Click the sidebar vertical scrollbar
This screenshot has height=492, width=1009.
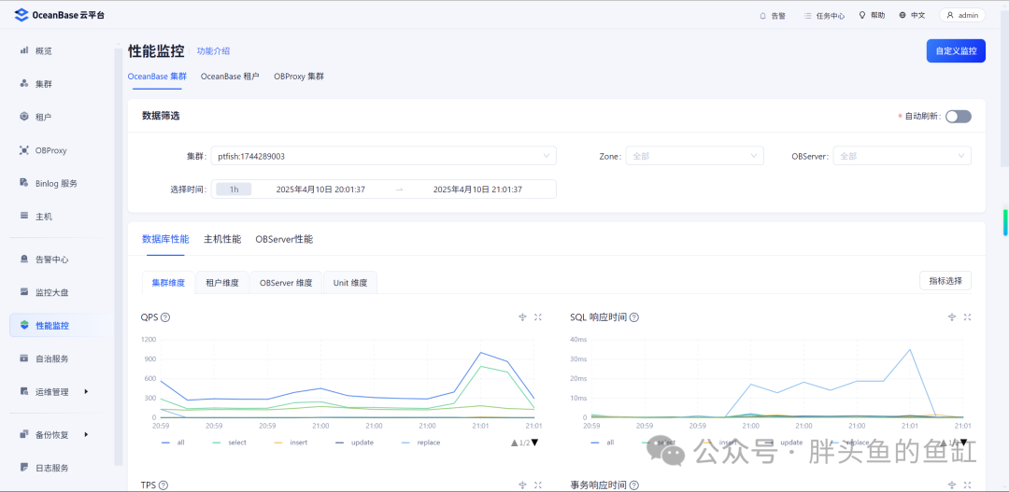[x=118, y=258]
